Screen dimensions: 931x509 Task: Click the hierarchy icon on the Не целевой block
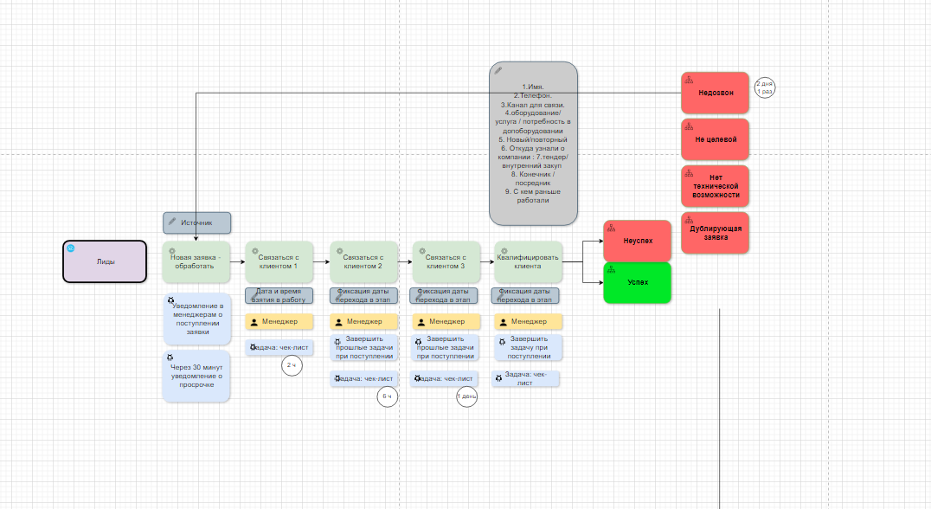[689, 126]
